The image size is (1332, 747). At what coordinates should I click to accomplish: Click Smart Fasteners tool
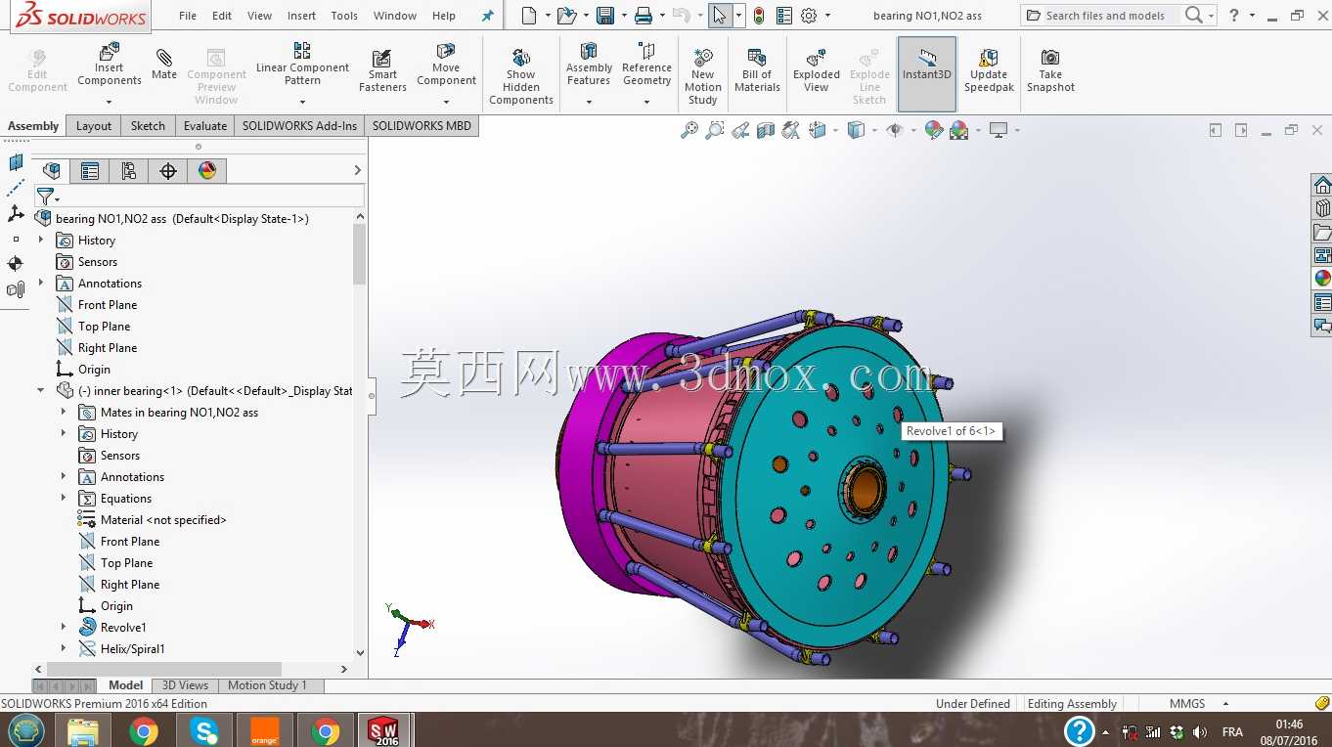(x=382, y=70)
